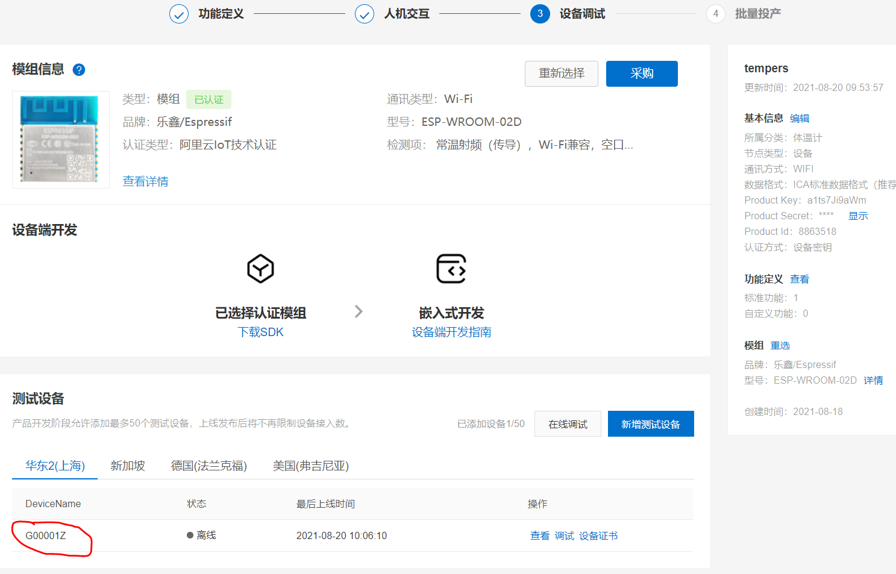Switch to the 德国(法兰克福) region tab
Image resolution: width=896 pixels, height=574 pixels.
(208, 466)
